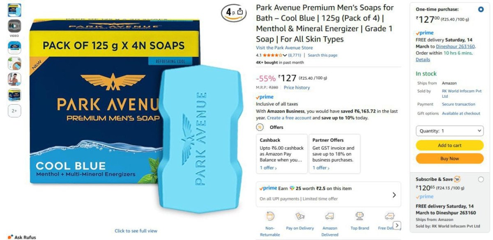Click the Amazon Delivered truck icon

coord(329,216)
